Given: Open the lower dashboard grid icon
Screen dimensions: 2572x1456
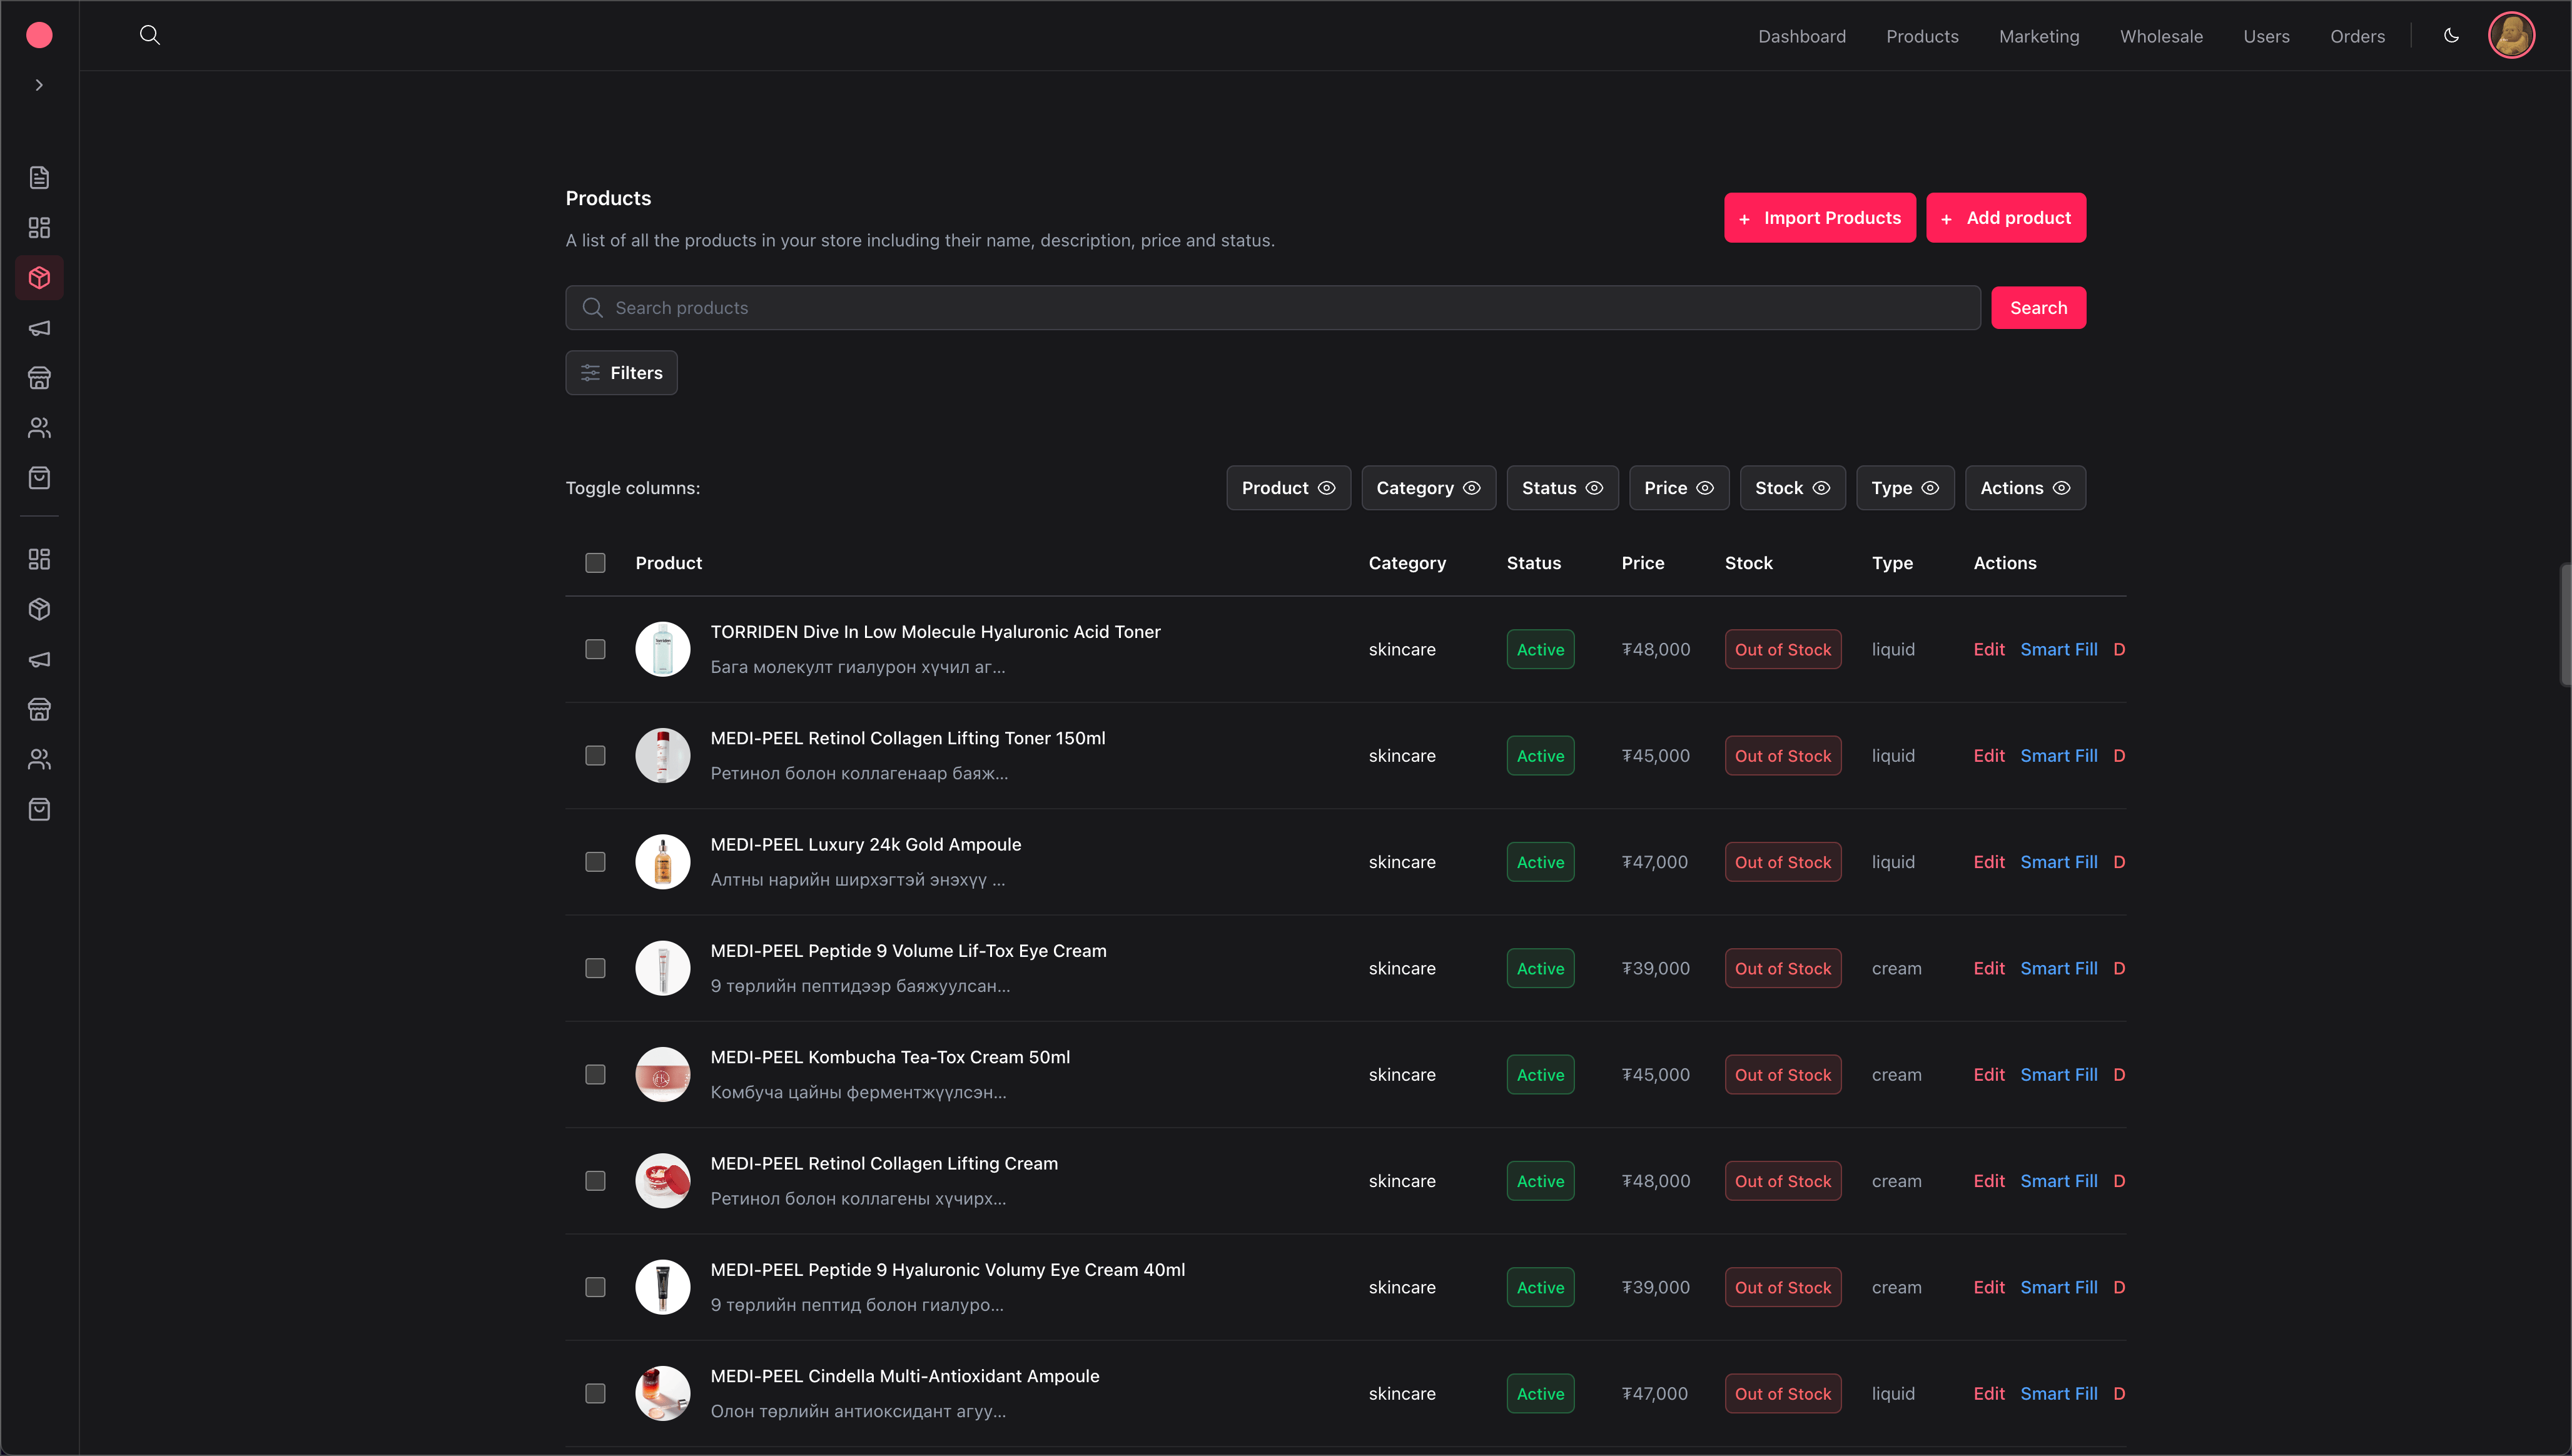Looking at the screenshot, I should [39, 559].
